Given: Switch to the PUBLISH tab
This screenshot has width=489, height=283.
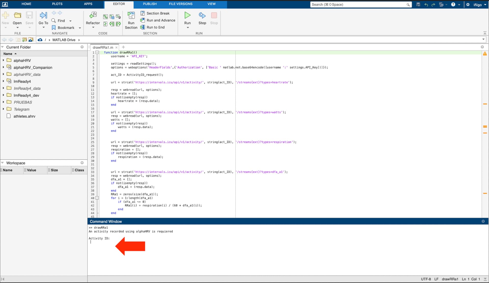Looking at the screenshot, I should [150, 4].
